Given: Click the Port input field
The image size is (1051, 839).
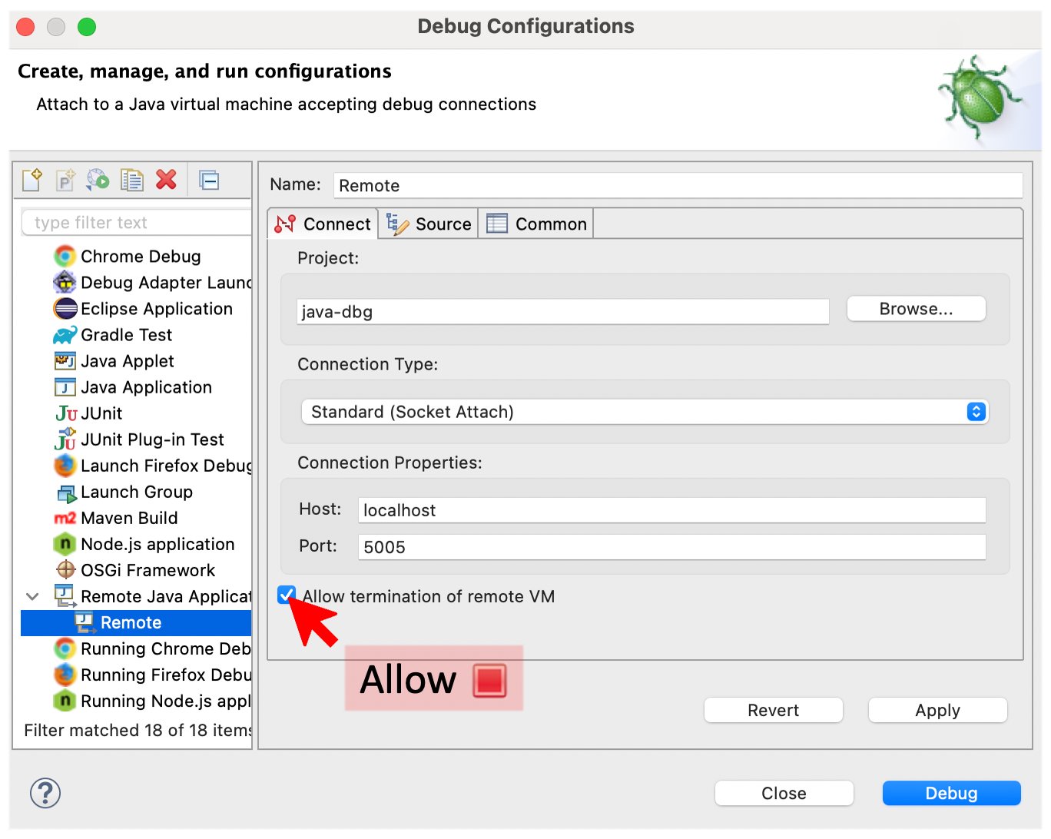Looking at the screenshot, I should [671, 547].
